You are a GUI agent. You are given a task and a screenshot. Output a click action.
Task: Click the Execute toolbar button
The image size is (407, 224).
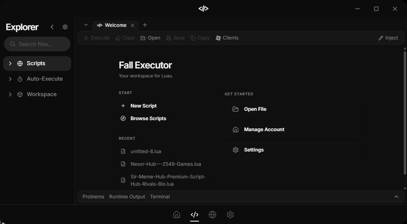point(97,38)
